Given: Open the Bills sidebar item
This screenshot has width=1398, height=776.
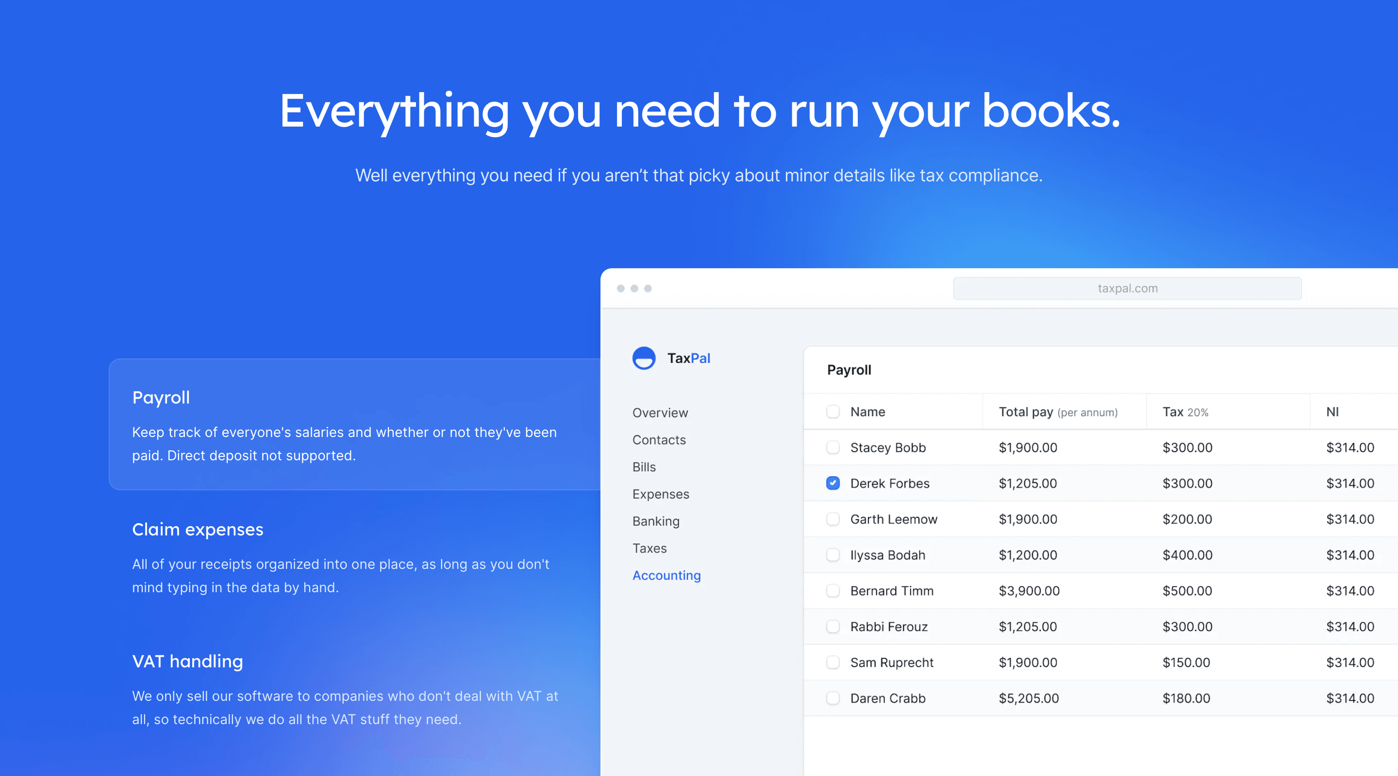Looking at the screenshot, I should tap(644, 467).
